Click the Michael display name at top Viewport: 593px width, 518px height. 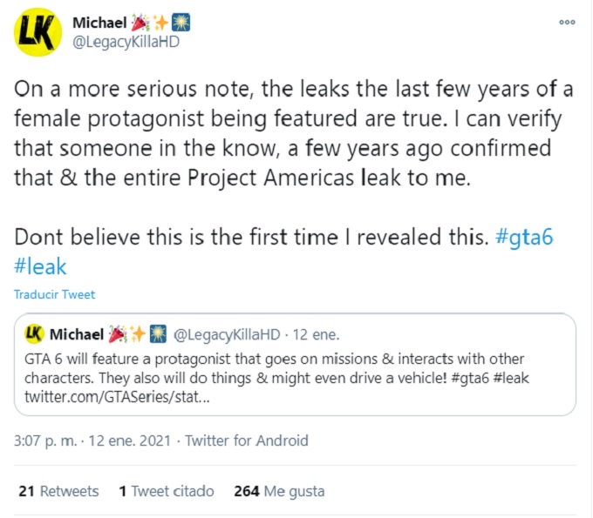[x=101, y=22]
